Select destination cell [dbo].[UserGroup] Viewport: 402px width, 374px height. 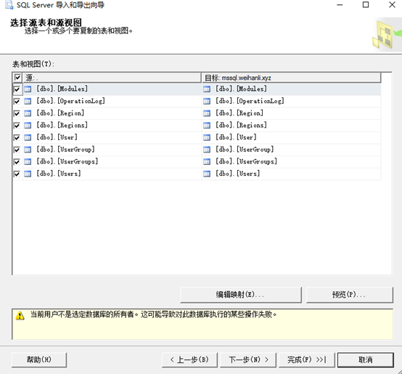point(291,150)
